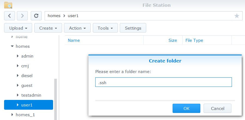Expand the guest folder node
Screen dimensions: 245x120
[x=18, y=86]
